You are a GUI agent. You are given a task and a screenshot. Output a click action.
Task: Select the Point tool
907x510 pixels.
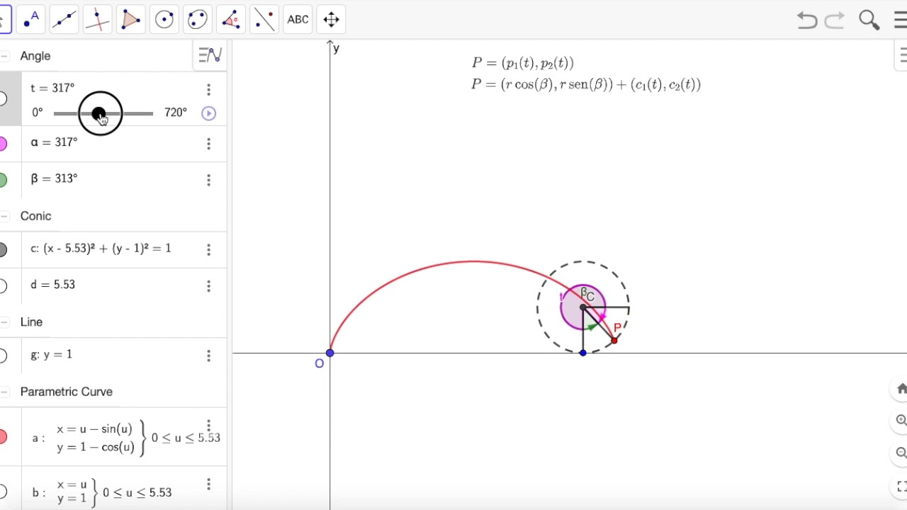point(30,19)
